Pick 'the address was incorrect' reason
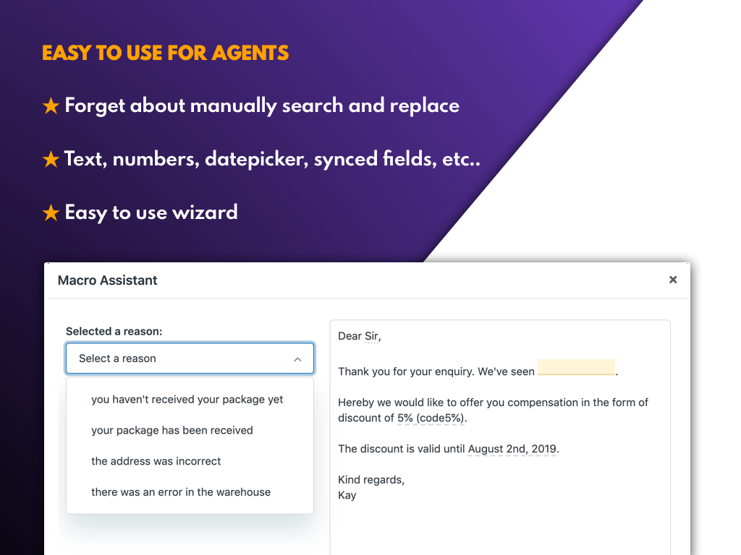Image resolution: width=741 pixels, height=555 pixels. pyautogui.click(x=156, y=461)
